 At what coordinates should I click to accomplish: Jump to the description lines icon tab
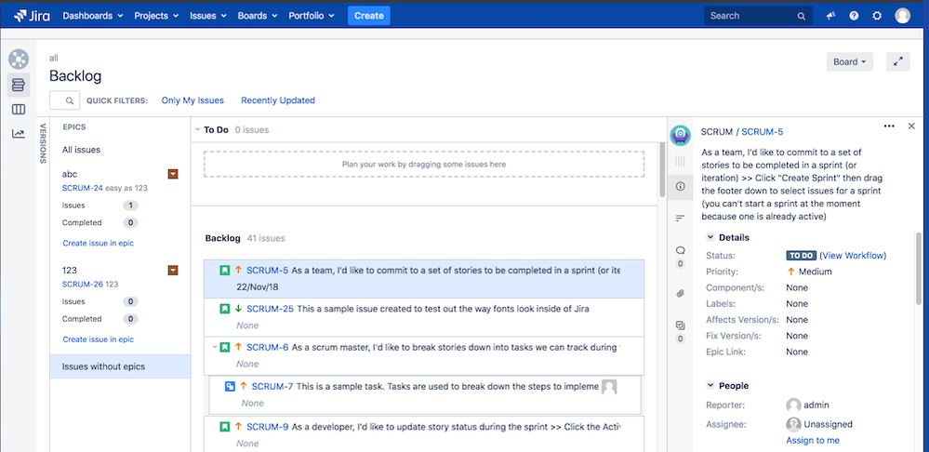point(680,219)
